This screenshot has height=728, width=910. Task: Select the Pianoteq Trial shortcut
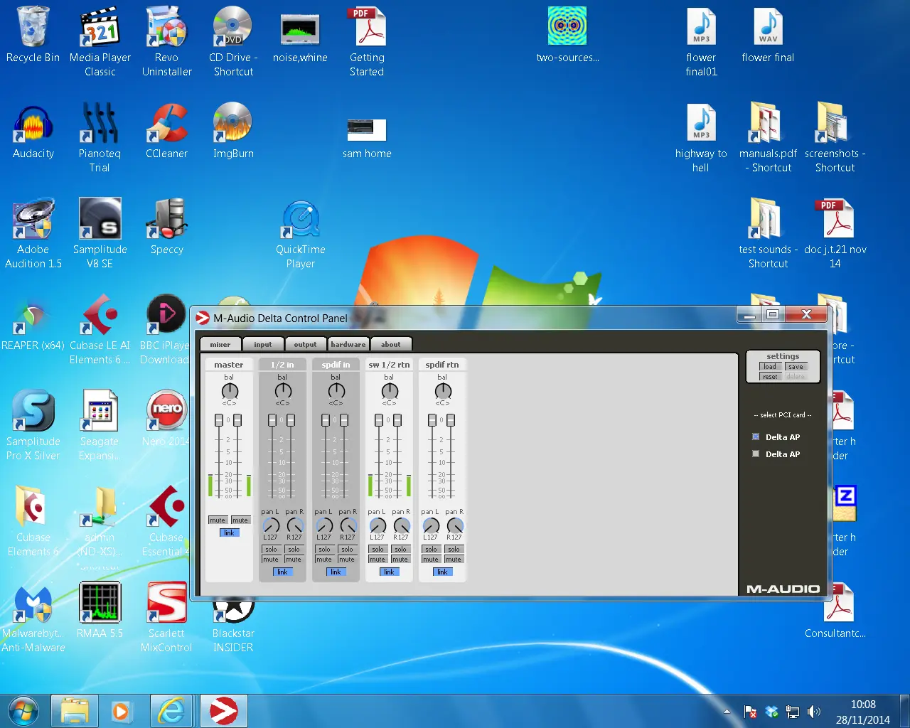coord(100,137)
